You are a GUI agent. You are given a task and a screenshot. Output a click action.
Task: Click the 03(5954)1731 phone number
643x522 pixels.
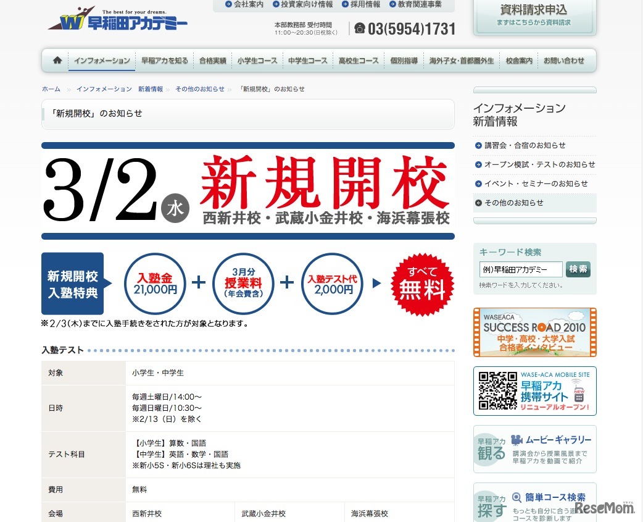point(412,29)
